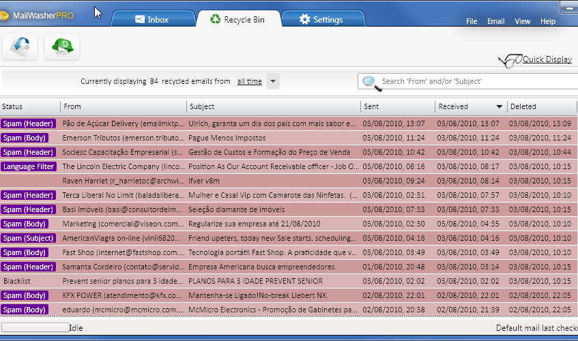The width and height of the screenshot is (578, 341).
Task: Click the progress bar in status bar
Action: (x=35, y=327)
